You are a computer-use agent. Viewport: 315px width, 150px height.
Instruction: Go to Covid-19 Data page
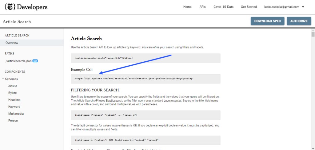223,7
